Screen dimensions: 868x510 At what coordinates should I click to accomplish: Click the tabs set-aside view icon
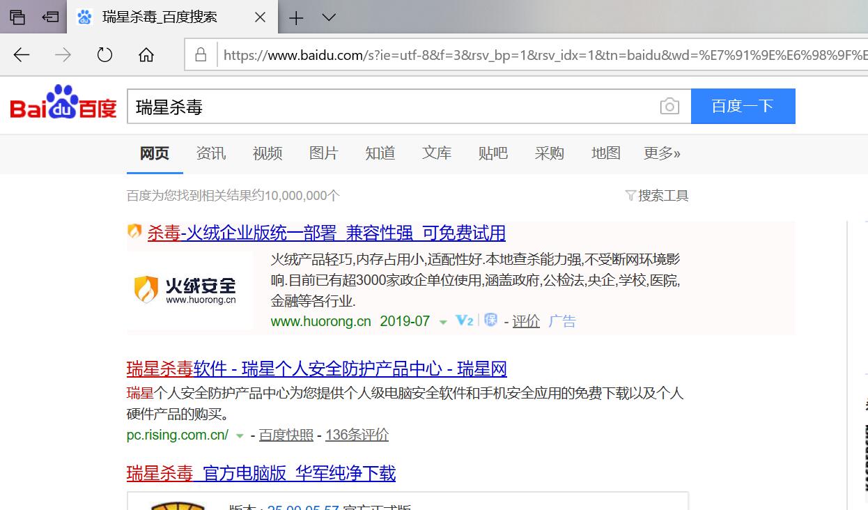tap(17, 17)
